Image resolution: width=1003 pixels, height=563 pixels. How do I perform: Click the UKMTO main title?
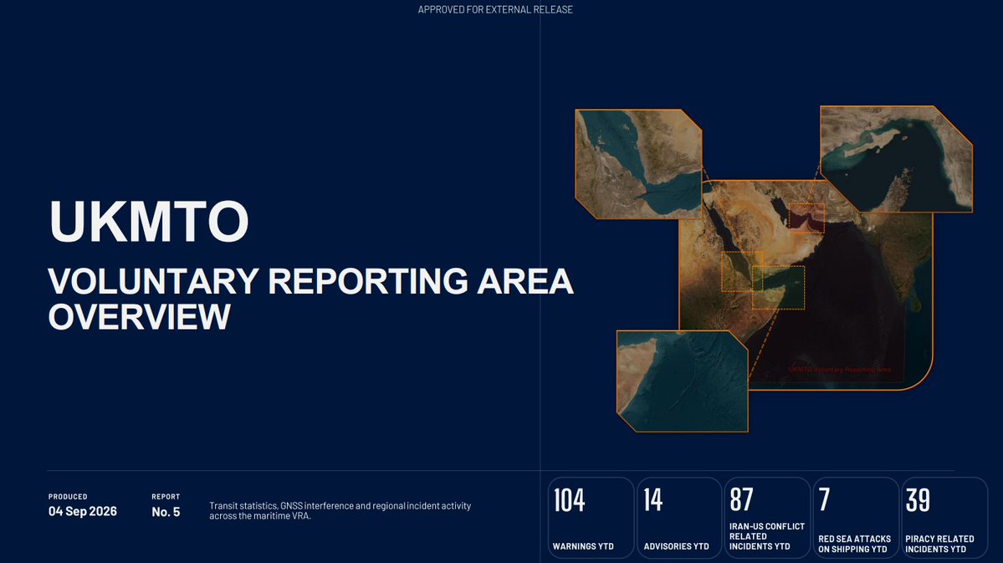coord(148,222)
